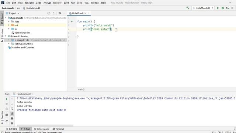Expand the out folder
This screenshot has height=133, width=236.
(8, 25)
